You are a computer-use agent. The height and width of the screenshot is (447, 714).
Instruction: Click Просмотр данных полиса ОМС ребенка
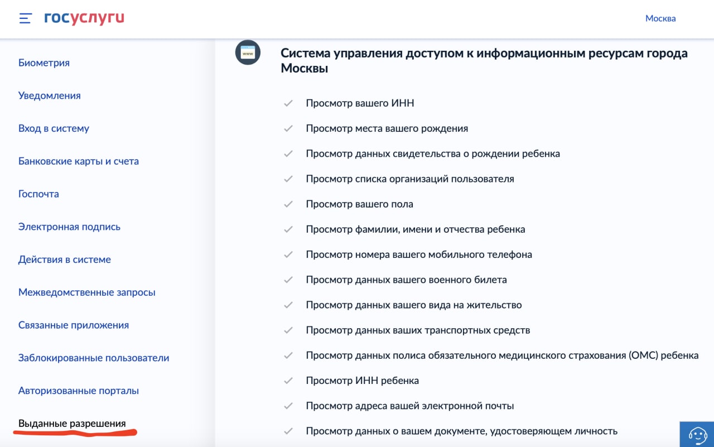tap(502, 355)
